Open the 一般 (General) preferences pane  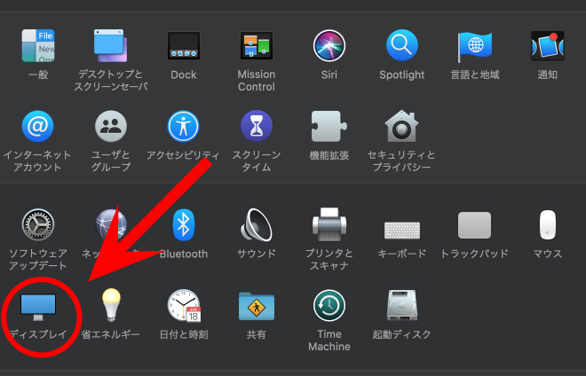click(37, 46)
